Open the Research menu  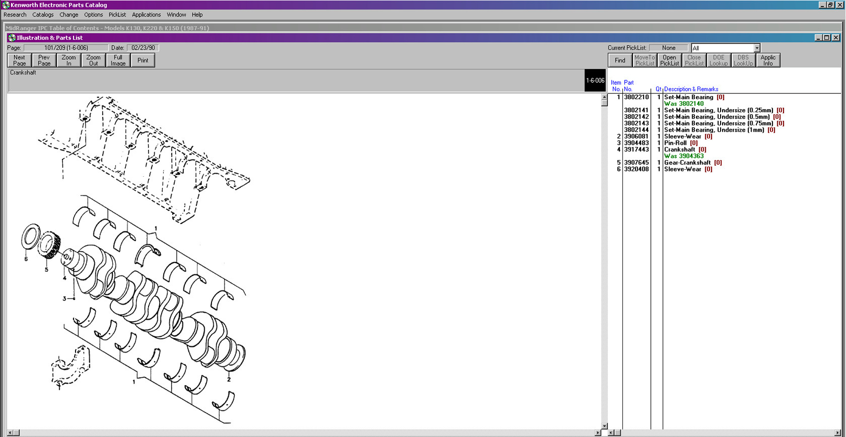pyautogui.click(x=15, y=15)
